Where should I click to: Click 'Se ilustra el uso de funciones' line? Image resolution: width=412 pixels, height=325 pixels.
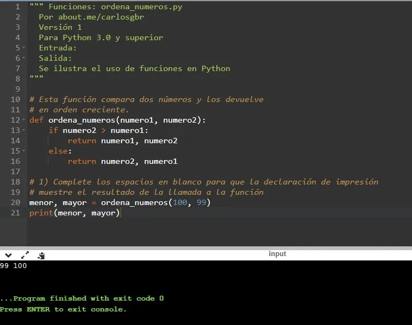pos(135,68)
